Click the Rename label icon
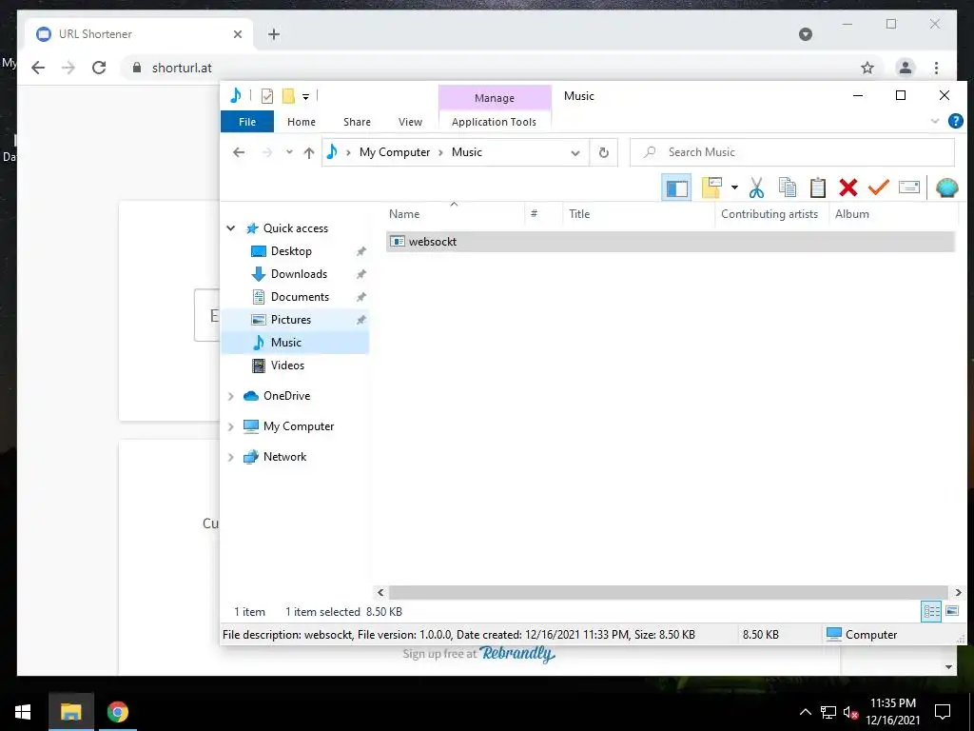The image size is (974, 731). pos(908,188)
